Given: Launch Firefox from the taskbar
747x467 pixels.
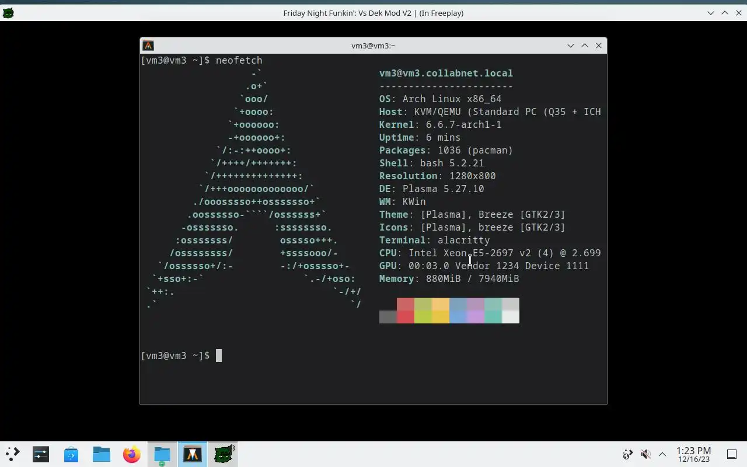Looking at the screenshot, I should tap(132, 454).
